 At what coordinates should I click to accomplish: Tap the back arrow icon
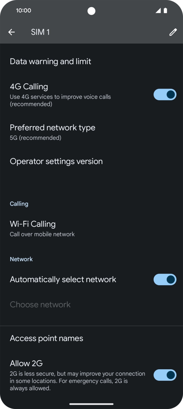click(11, 32)
